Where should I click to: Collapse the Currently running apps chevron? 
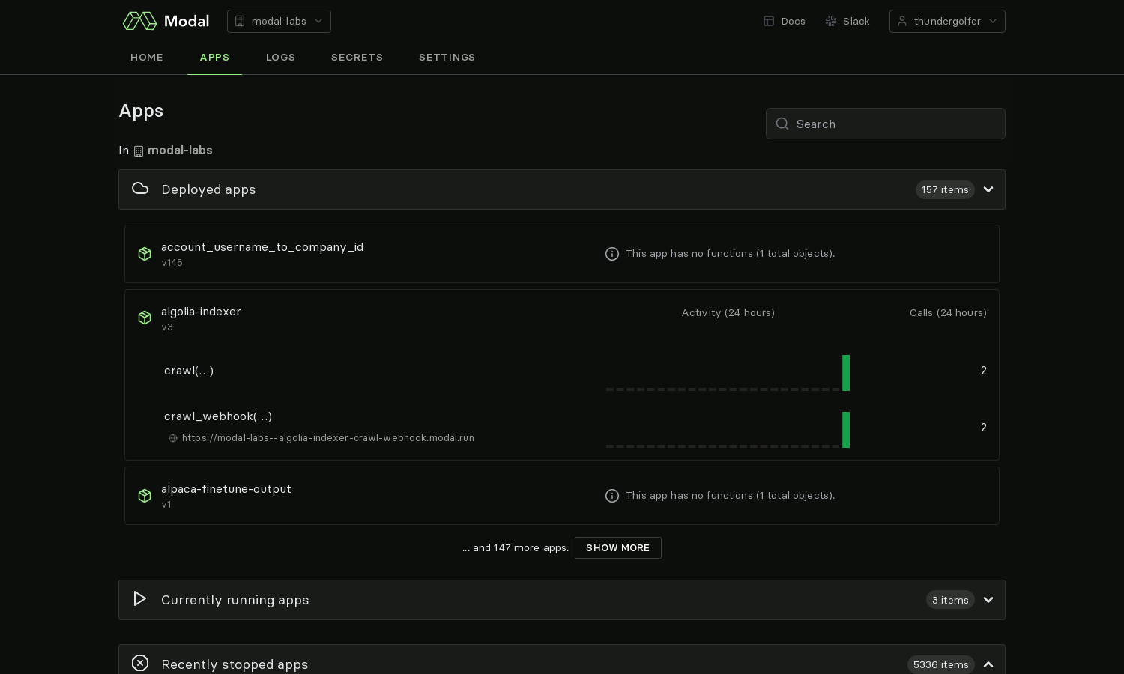[x=988, y=600]
